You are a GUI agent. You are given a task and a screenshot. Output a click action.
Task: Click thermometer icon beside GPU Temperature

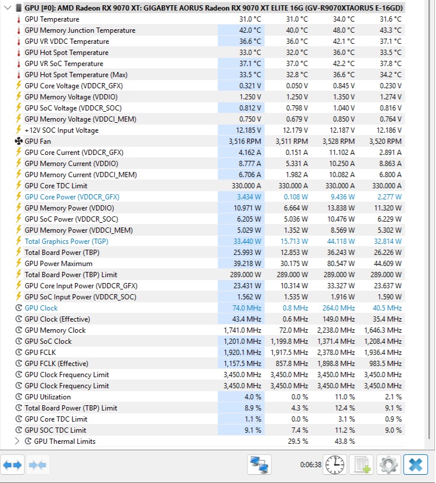click(x=19, y=19)
